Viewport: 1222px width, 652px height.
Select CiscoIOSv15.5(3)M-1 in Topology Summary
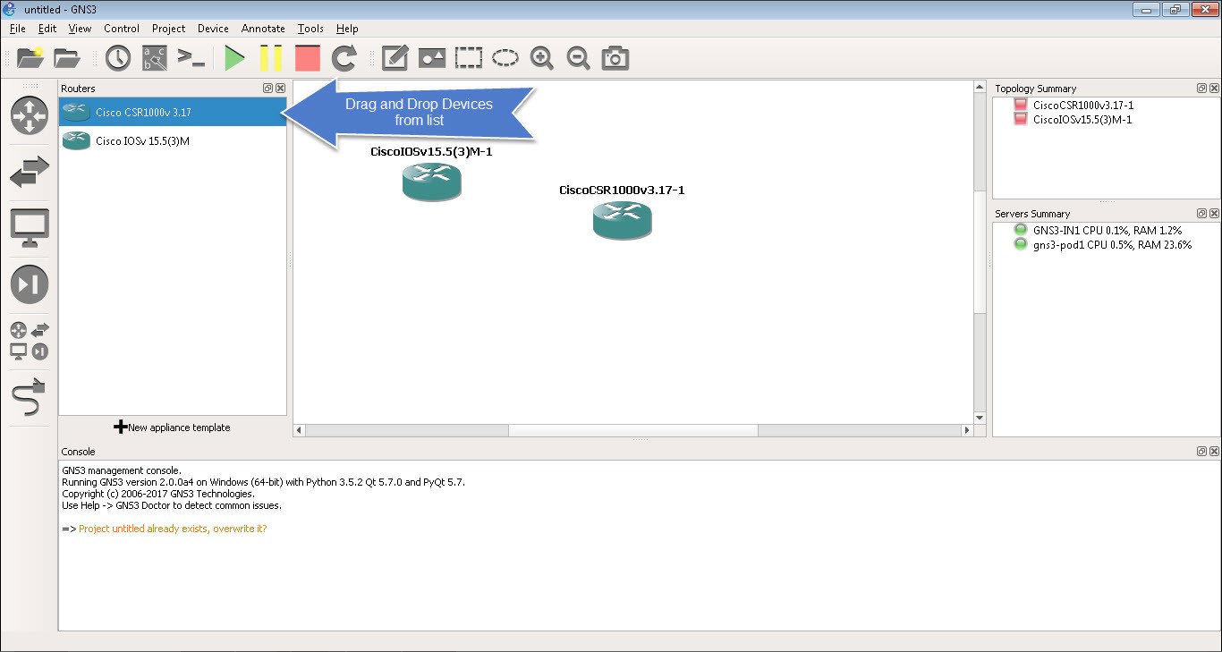tap(1082, 119)
